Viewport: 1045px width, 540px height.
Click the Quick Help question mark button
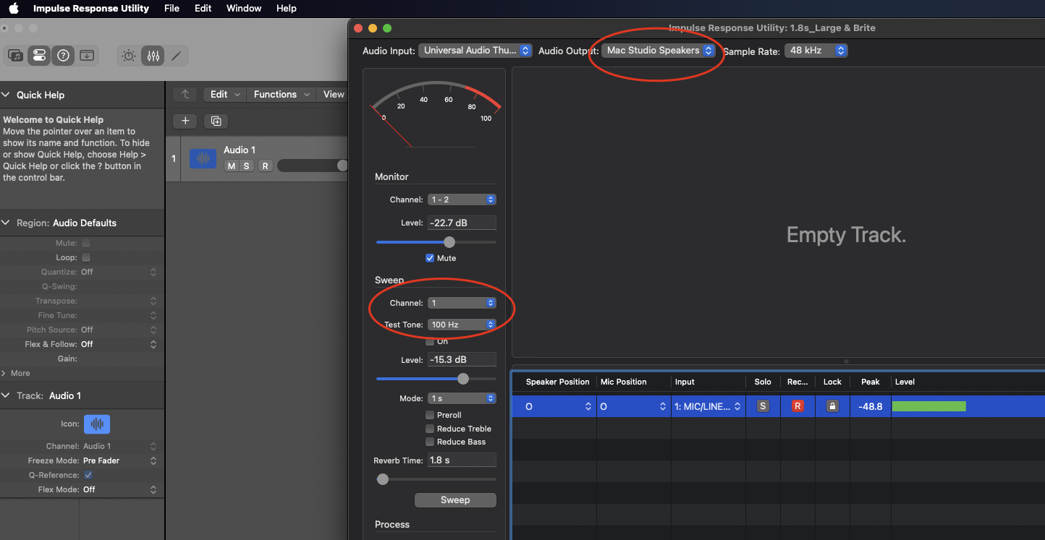pos(63,56)
